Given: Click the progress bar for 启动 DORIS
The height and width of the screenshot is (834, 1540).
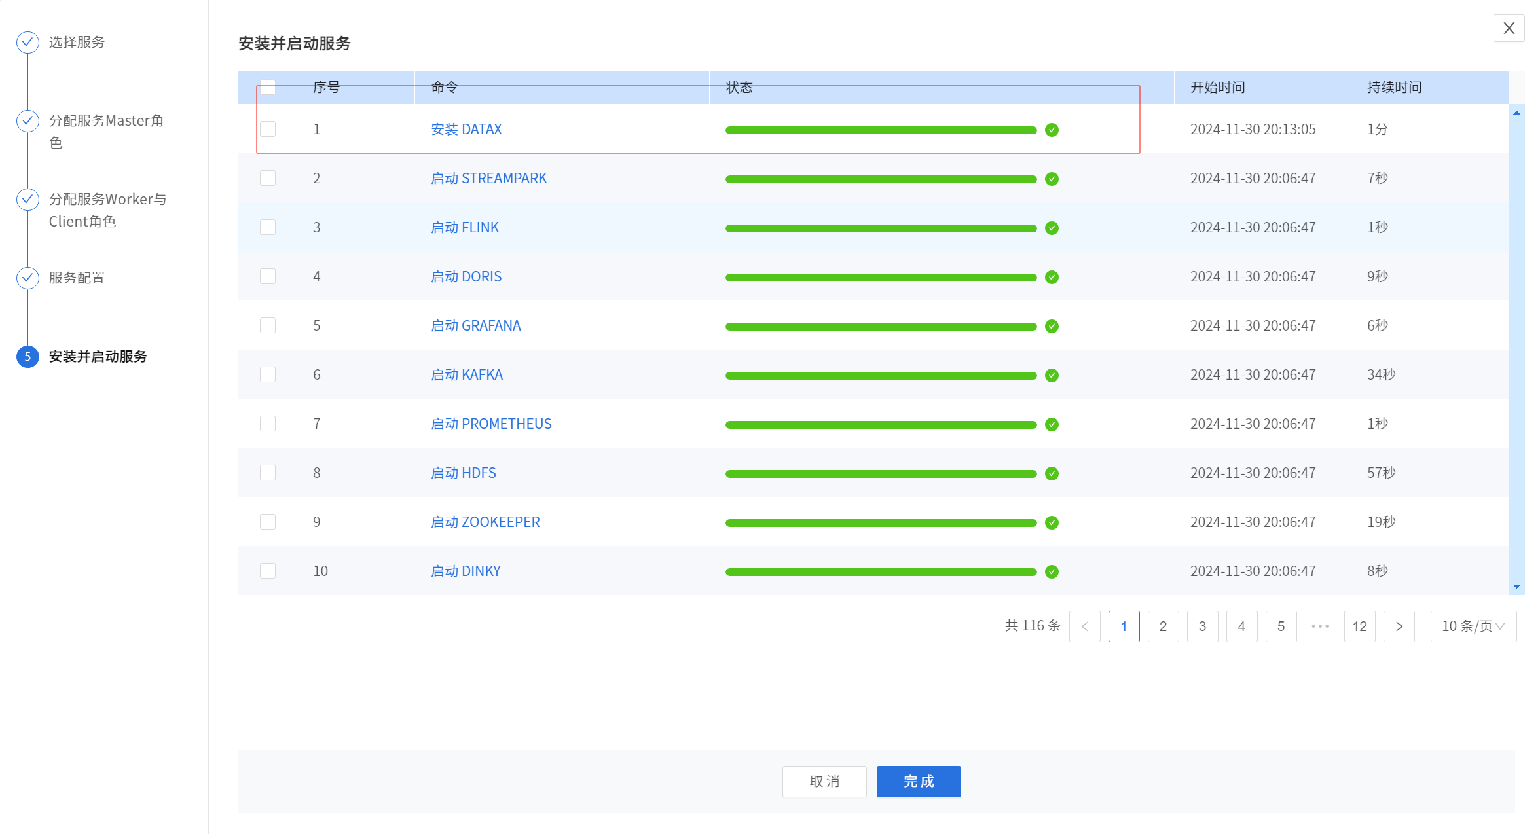Looking at the screenshot, I should click(x=880, y=277).
